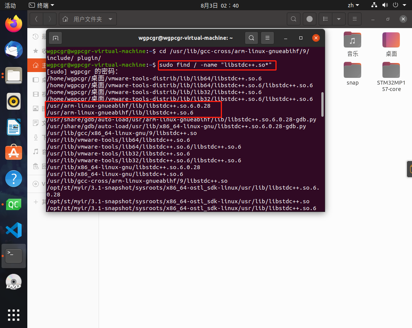This screenshot has height=328, width=412.
Task: Click network status icon in top bar
Action: pyautogui.click(x=374, y=5)
